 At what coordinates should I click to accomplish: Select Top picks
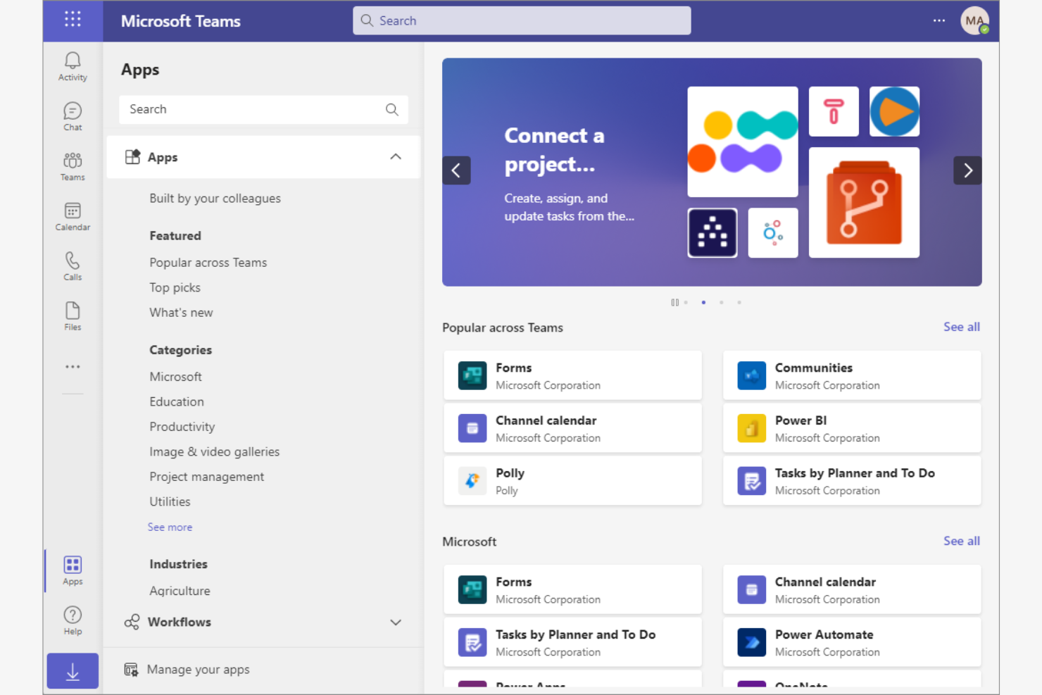pyautogui.click(x=175, y=287)
